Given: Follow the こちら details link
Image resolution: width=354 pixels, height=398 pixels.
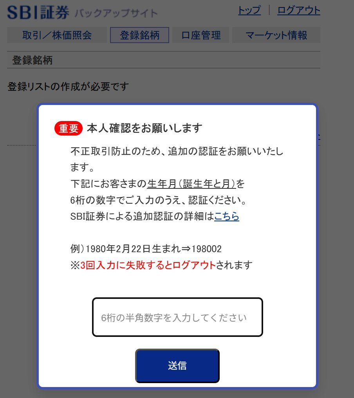Looking at the screenshot, I should 227,216.
